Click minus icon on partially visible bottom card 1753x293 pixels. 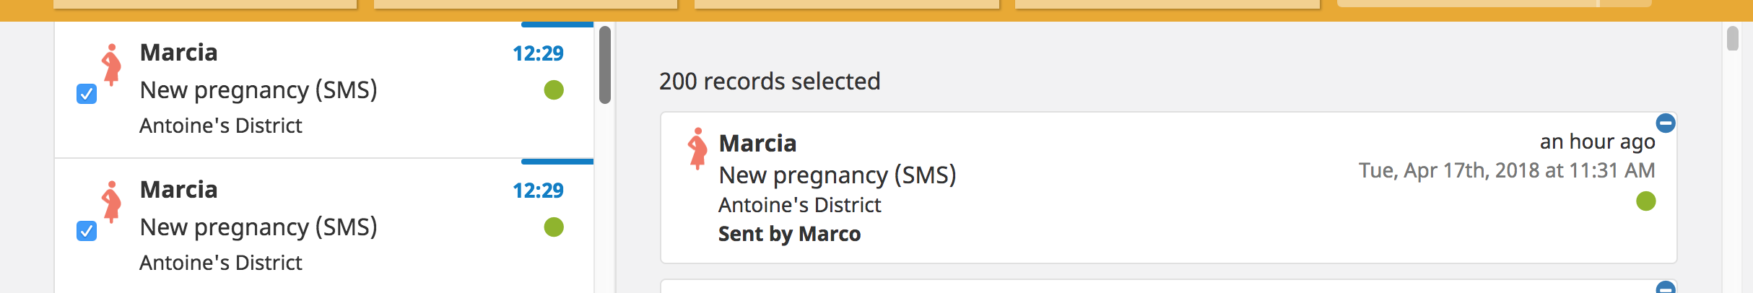[x=1665, y=288]
